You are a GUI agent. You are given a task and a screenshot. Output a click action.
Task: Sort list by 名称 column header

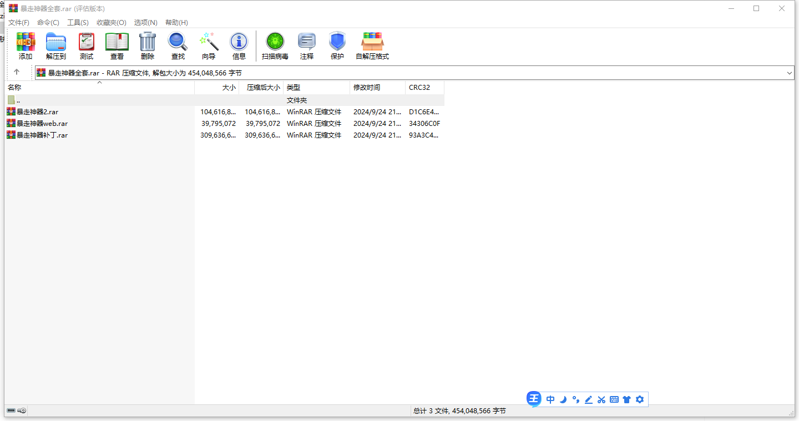[x=14, y=88]
